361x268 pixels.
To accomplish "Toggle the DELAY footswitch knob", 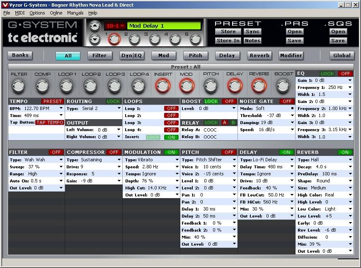I will [235, 86].
